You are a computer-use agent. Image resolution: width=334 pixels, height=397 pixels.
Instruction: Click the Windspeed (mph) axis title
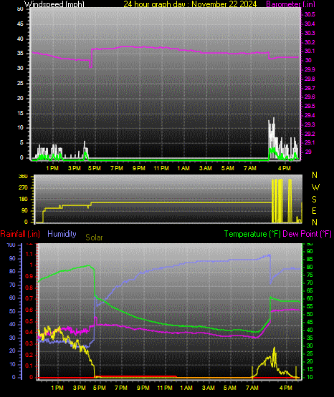pyautogui.click(x=54, y=4)
